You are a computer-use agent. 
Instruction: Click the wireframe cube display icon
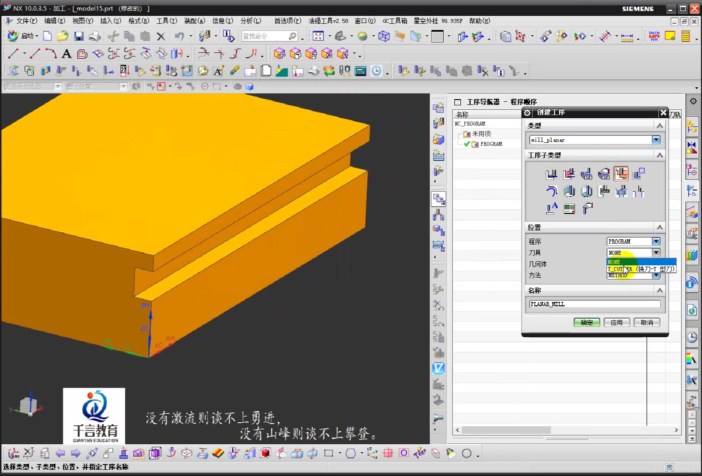coord(384,36)
